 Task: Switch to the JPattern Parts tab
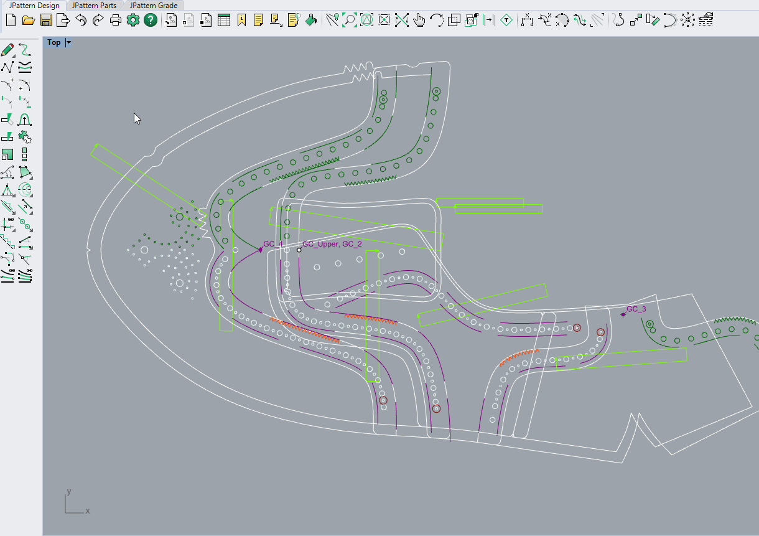[94, 6]
